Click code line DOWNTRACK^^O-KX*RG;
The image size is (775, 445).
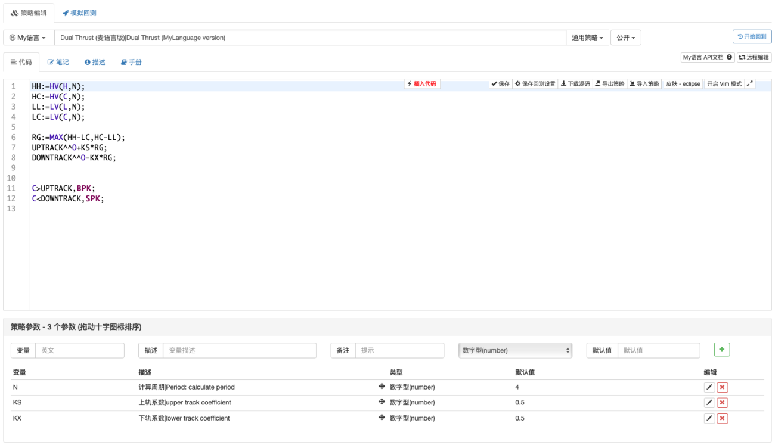tap(74, 158)
